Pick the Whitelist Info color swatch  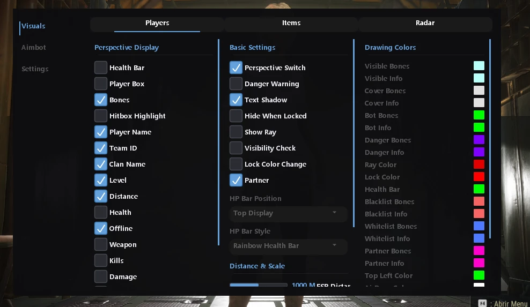(479, 238)
